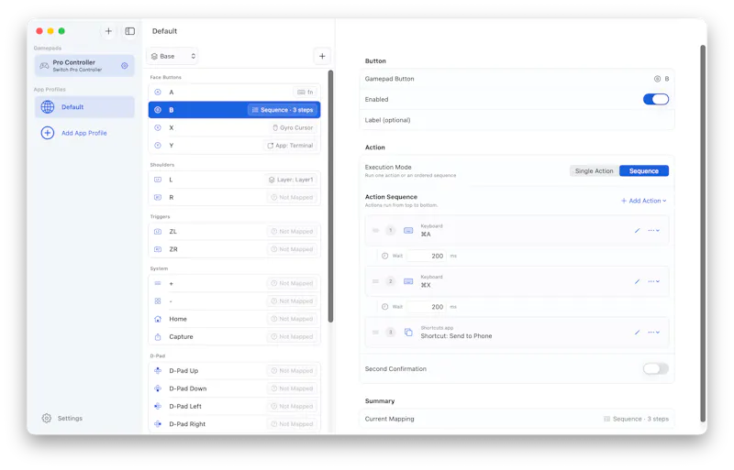Select the B button Sequence row
734x470 pixels.
tap(234, 110)
